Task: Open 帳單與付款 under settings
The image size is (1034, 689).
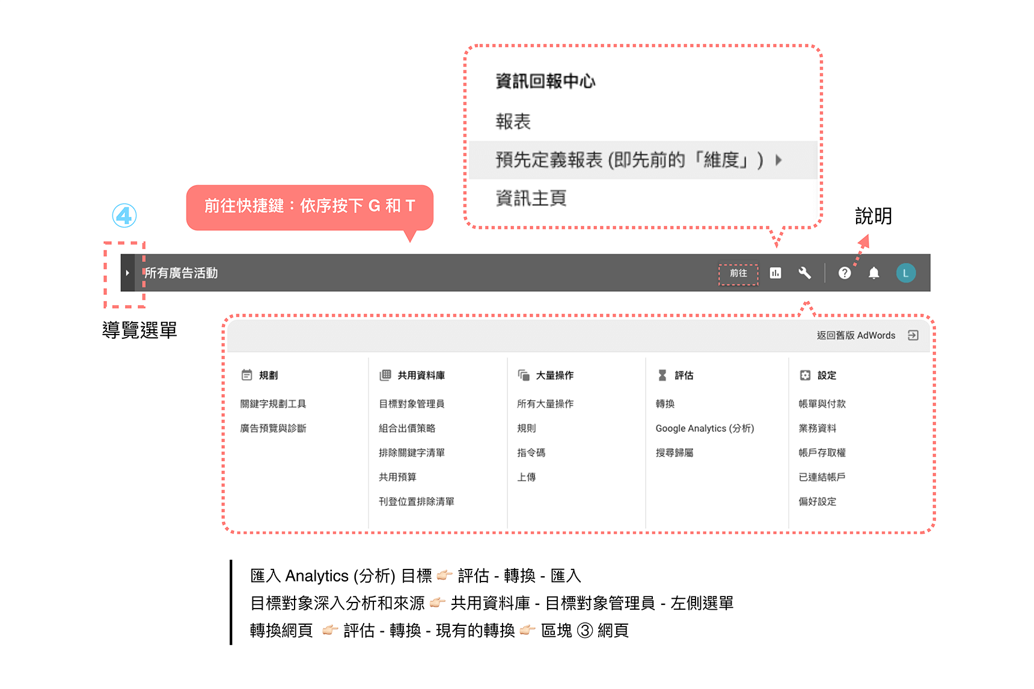Action: click(822, 404)
